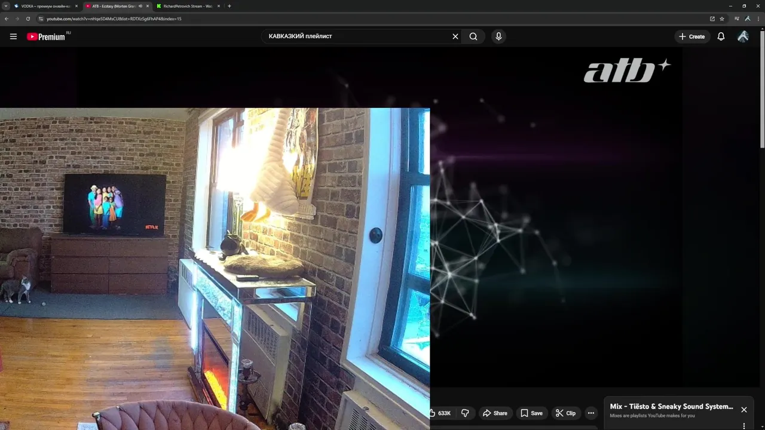Viewport: 765px width, 430px height.
Task: Open the YouTube guide hamburger menu
Action: pos(13,36)
